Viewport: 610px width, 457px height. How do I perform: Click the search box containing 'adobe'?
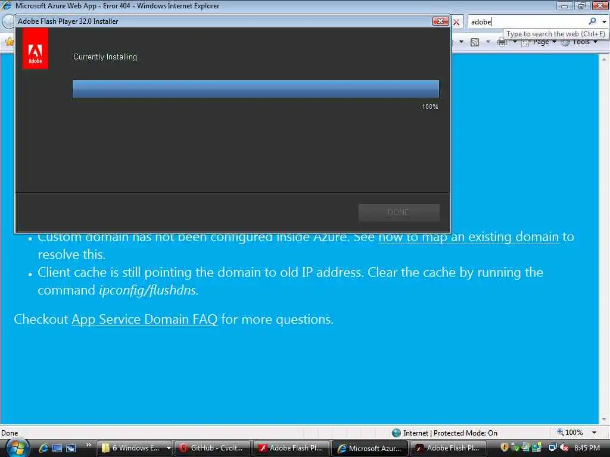pyautogui.click(x=527, y=22)
